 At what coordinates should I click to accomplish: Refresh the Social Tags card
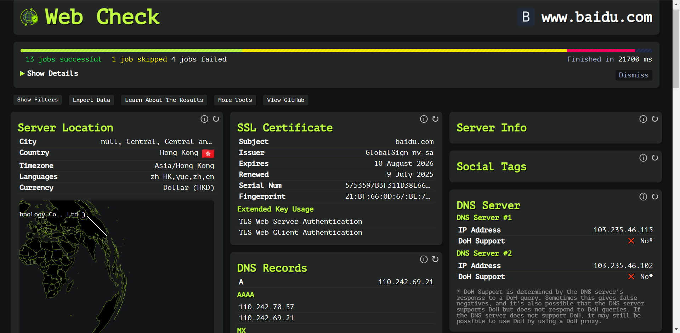tap(655, 158)
